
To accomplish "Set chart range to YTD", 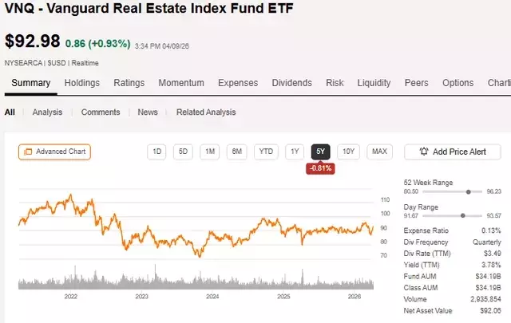I will (x=266, y=152).
